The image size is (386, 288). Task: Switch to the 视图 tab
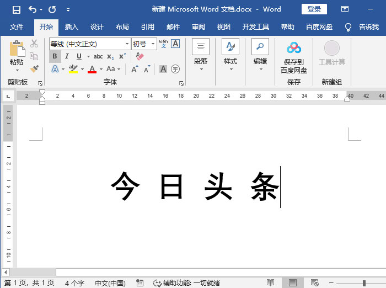tap(223, 27)
